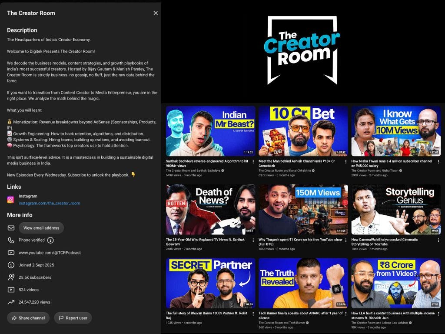
Task: Click the More info heading
Action: [x=20, y=215]
